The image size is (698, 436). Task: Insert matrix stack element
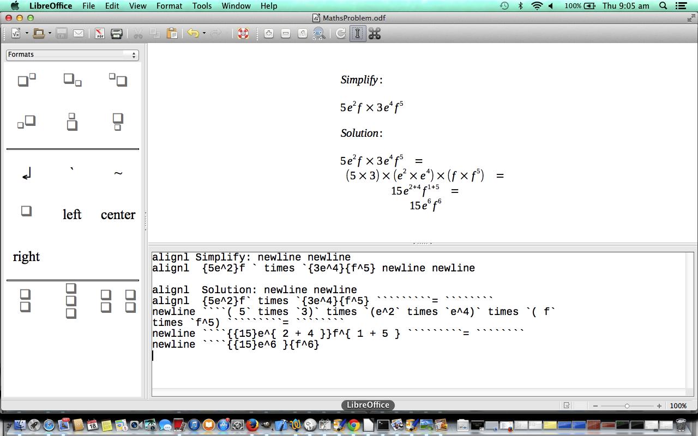pos(118,301)
